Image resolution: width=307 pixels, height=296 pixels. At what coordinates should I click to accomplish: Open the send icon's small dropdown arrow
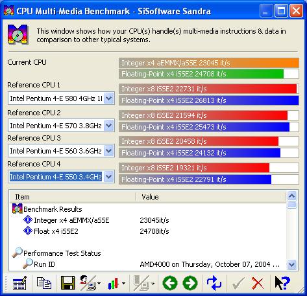point(99,283)
